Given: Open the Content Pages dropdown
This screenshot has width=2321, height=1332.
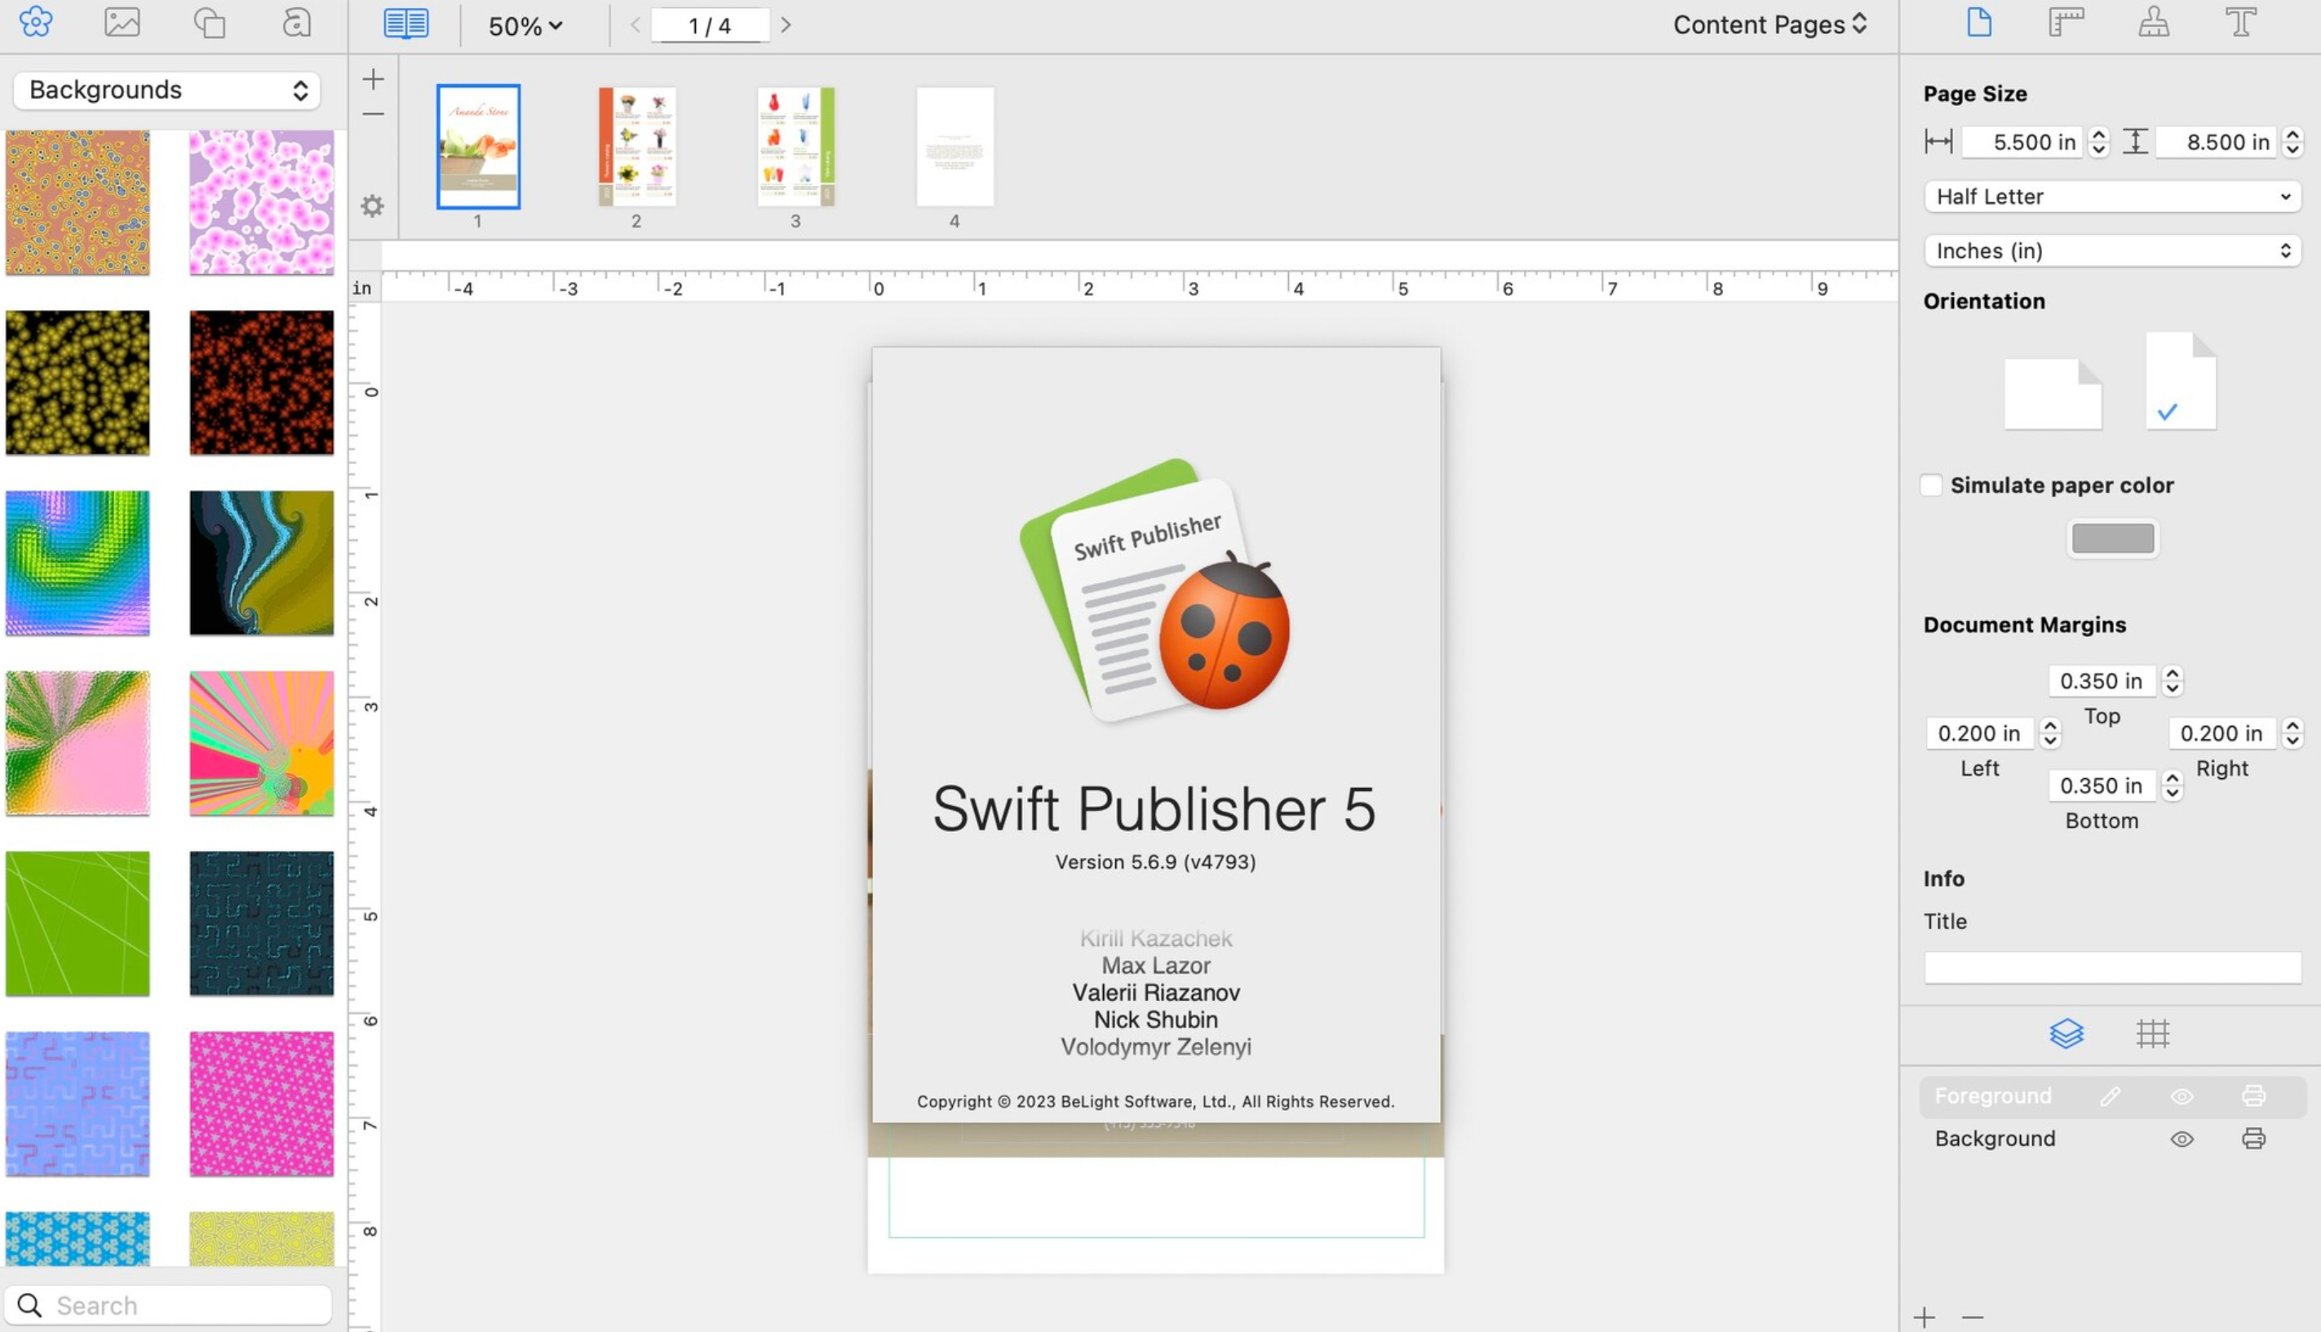Looking at the screenshot, I should click(1770, 24).
